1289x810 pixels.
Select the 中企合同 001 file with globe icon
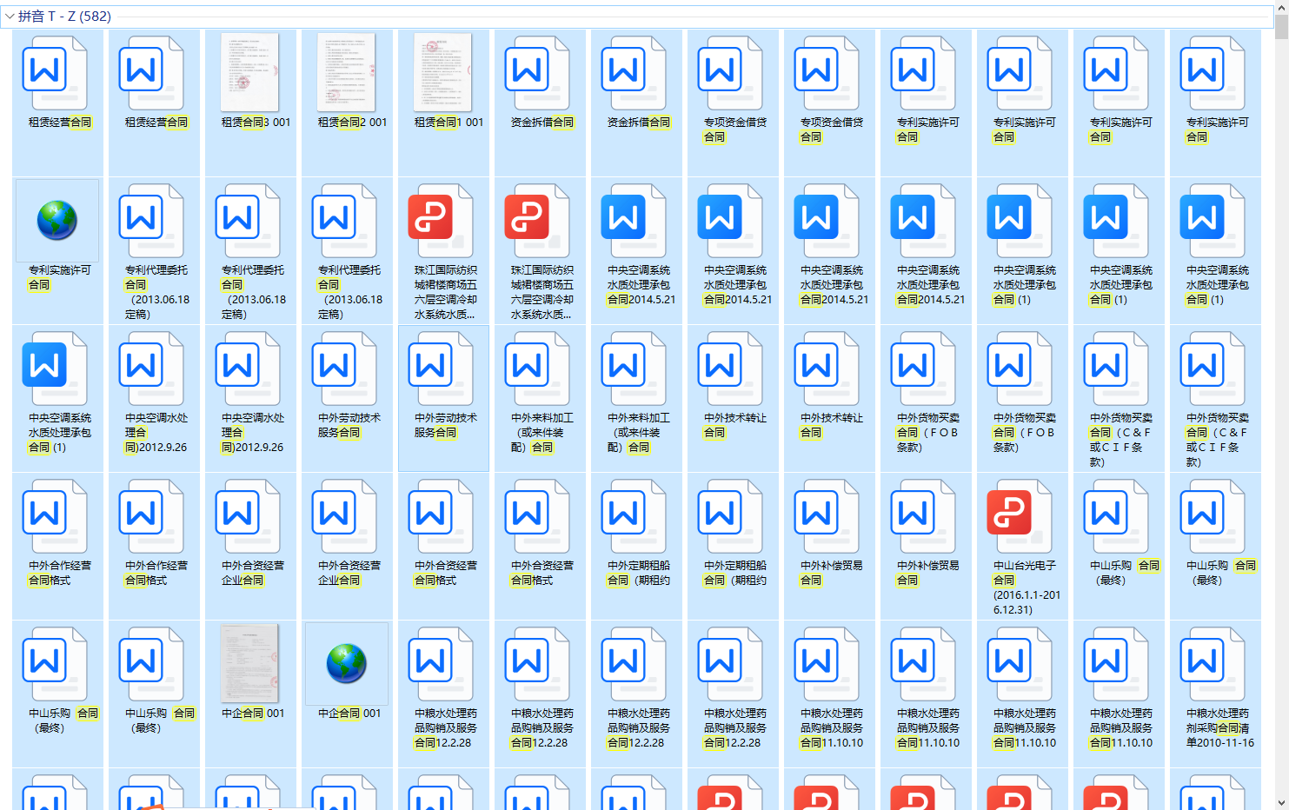347,664
